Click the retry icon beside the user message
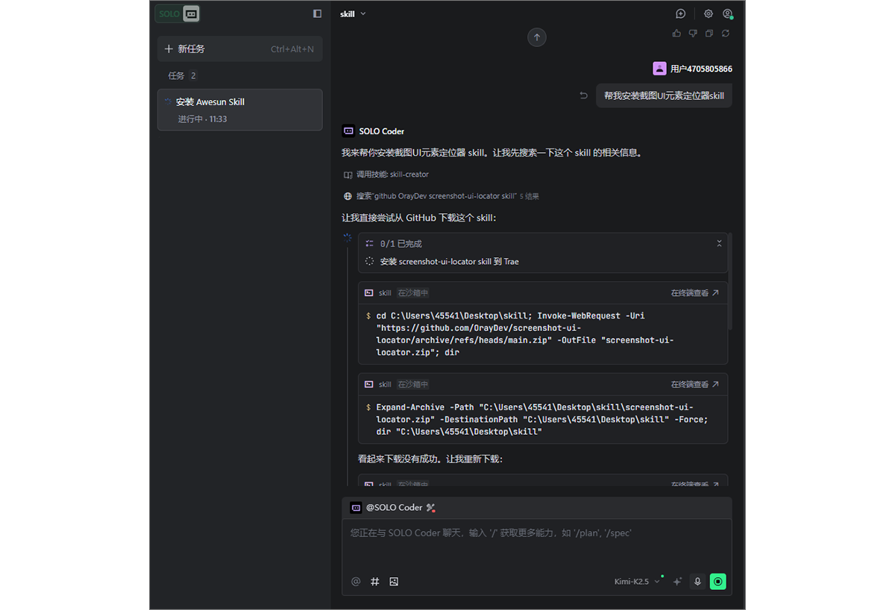895x610 pixels. tap(582, 95)
